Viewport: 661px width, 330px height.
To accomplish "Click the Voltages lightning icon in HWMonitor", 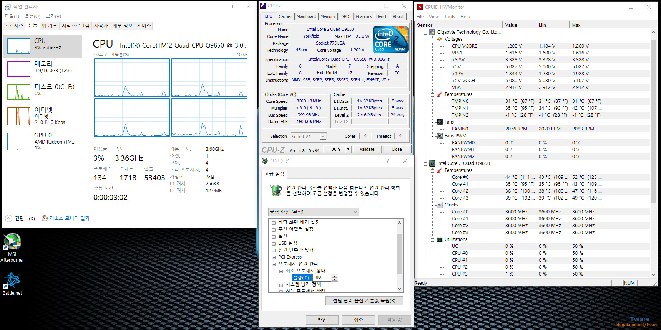I will point(440,39).
